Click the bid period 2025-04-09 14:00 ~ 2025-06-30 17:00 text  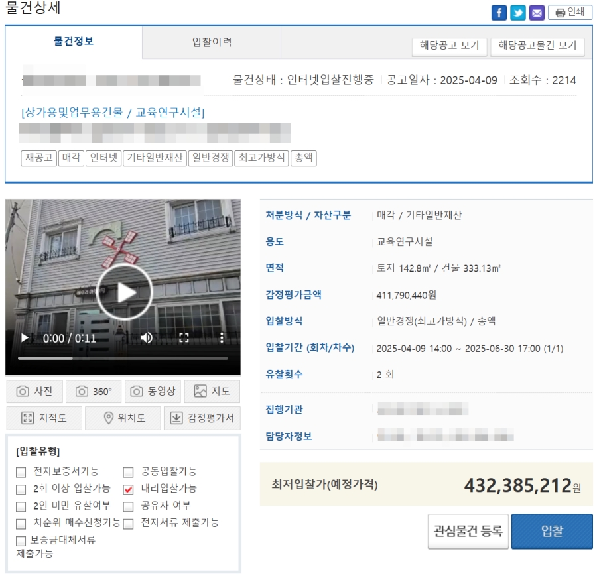coord(458,349)
